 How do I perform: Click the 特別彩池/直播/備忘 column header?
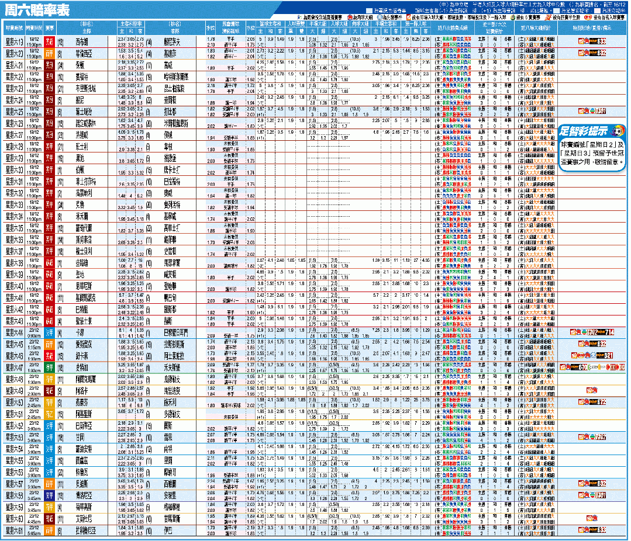(592, 28)
